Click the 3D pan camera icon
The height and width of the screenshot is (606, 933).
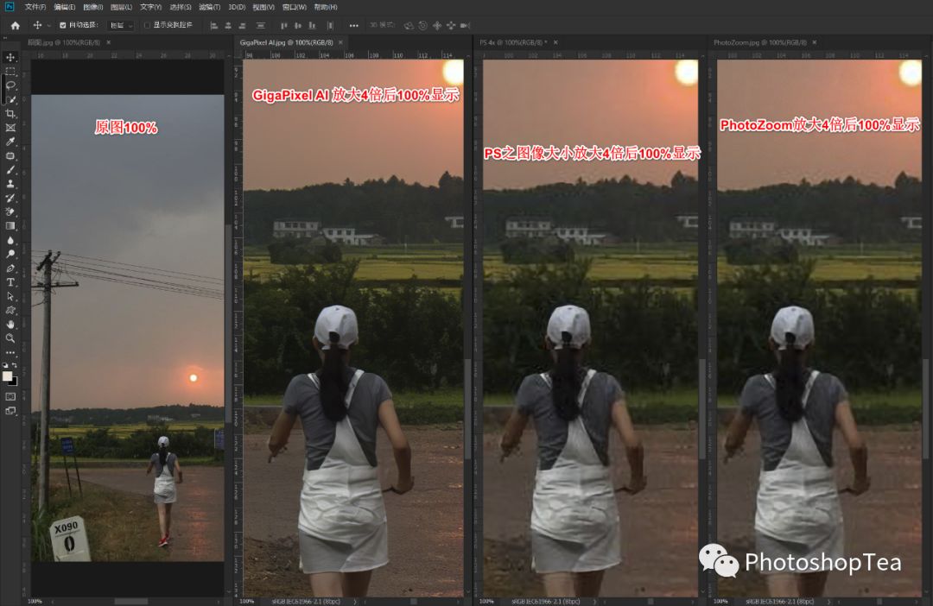[437, 26]
